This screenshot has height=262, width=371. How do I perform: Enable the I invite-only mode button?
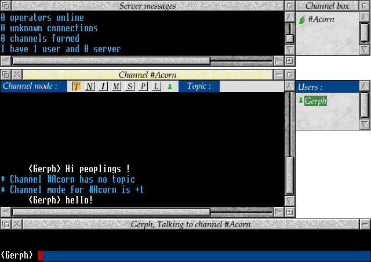[x=103, y=86]
